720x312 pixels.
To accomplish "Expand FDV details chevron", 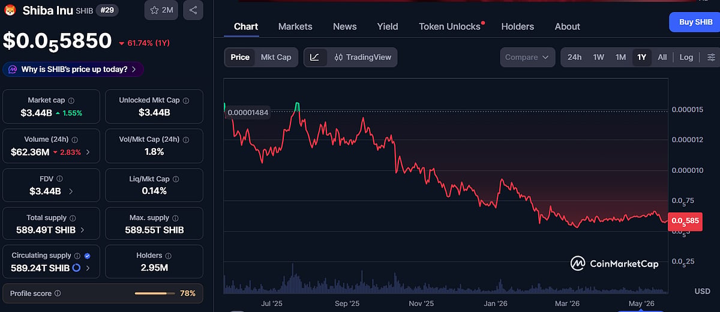I will coord(71,191).
